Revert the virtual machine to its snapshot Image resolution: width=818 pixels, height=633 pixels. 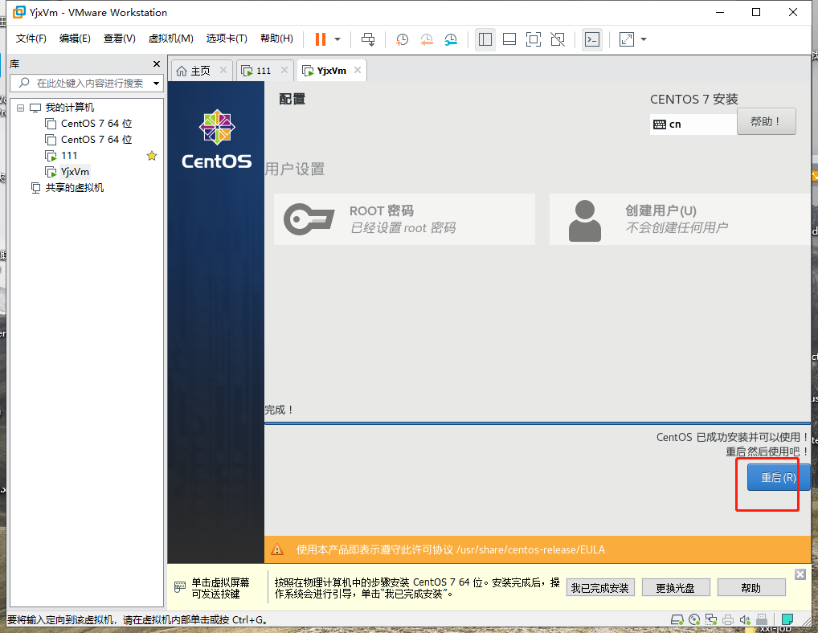click(x=426, y=39)
